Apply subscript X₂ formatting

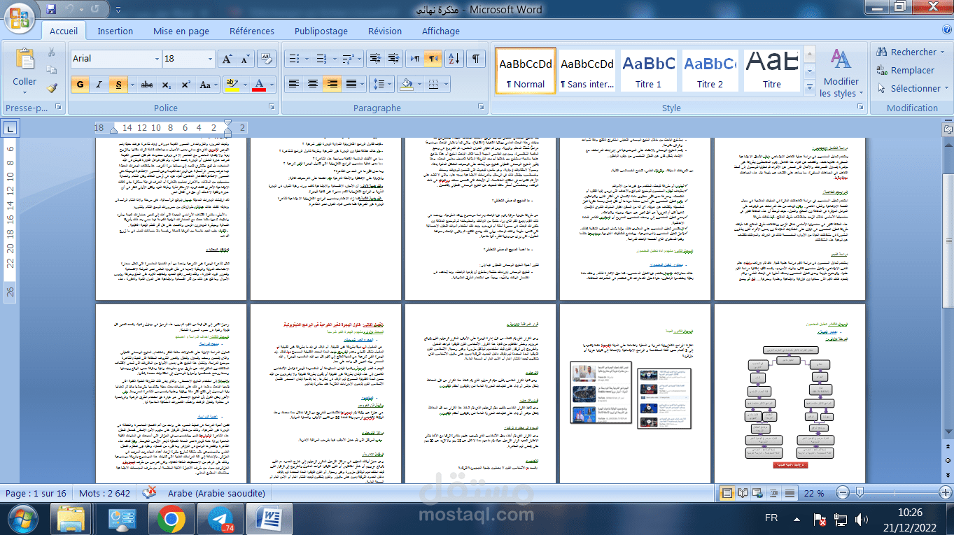(x=166, y=85)
